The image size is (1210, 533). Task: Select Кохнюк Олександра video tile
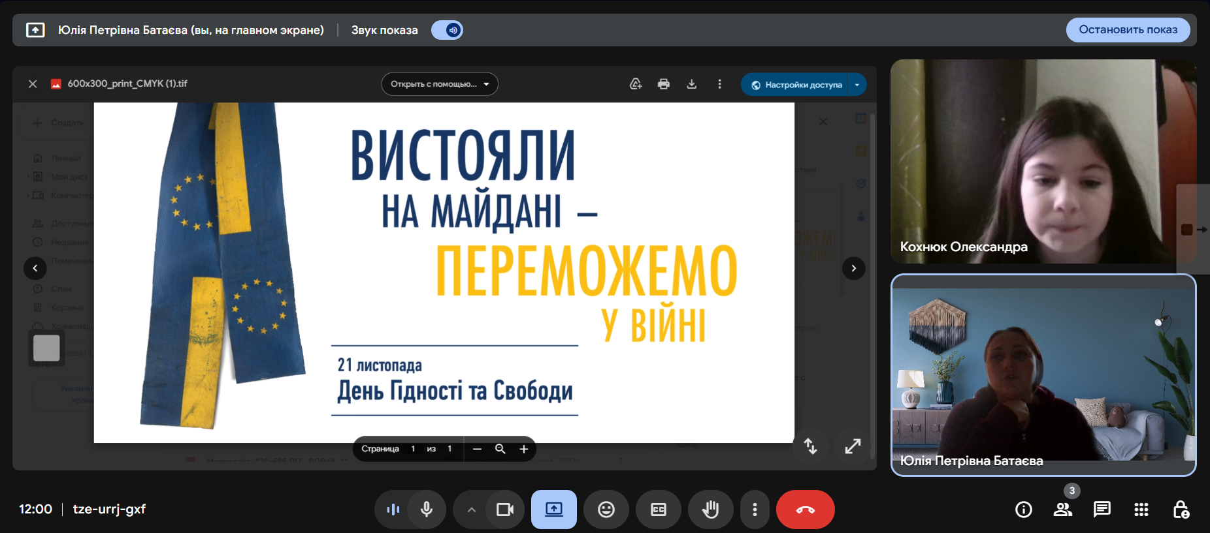click(x=1043, y=161)
